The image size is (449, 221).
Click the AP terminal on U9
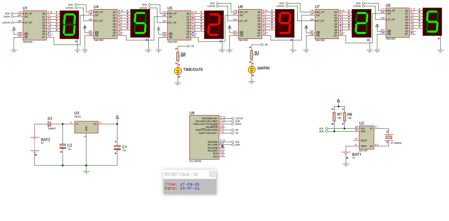click(232, 130)
